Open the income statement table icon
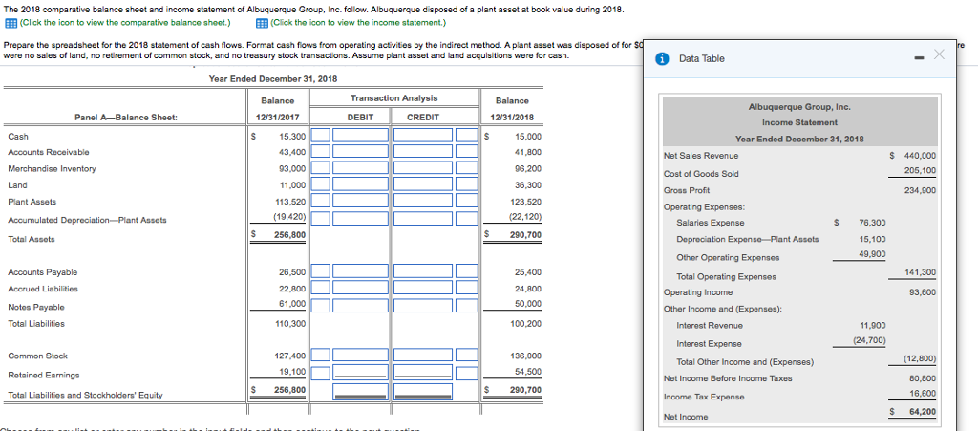 [262, 23]
